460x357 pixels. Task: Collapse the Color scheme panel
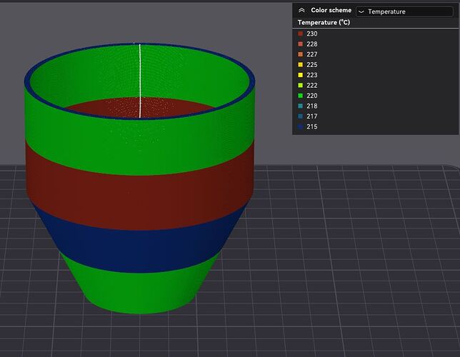301,11
